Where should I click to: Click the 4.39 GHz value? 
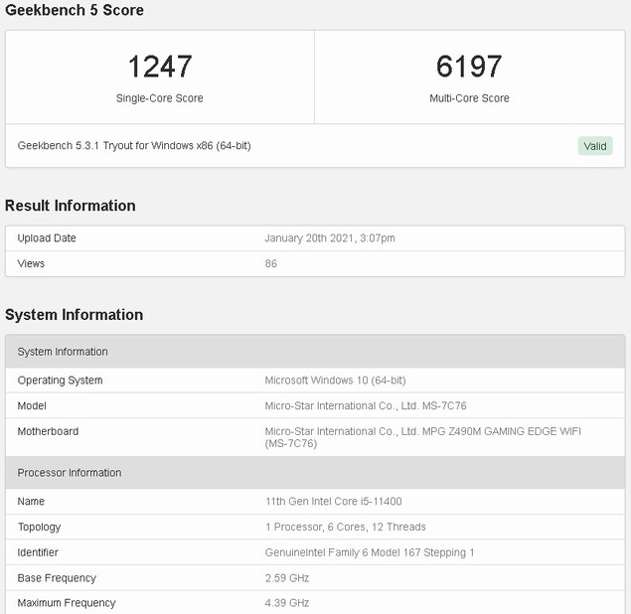click(x=287, y=603)
